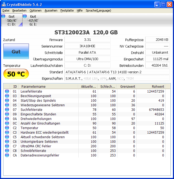
Task: Click the blue Gut health status button
Action: [16, 51]
